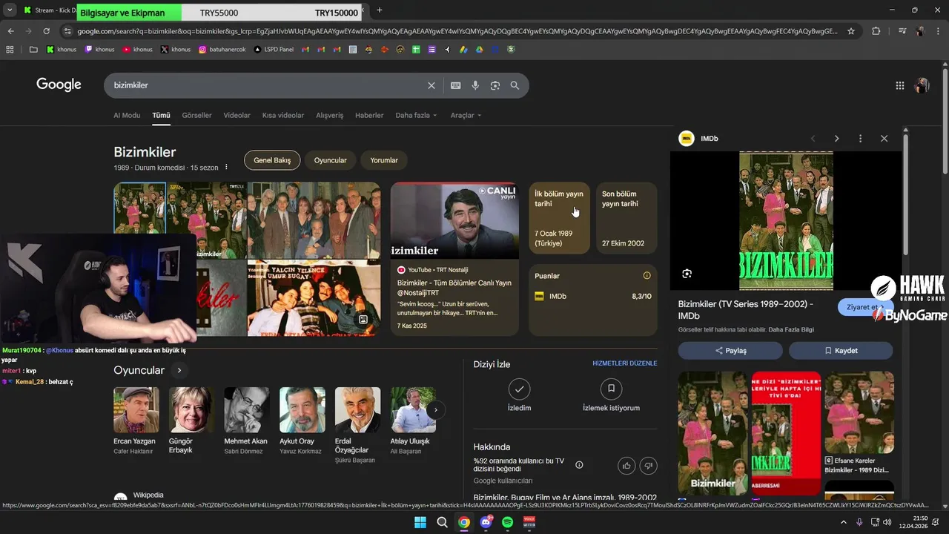Close the IMDb image preview panel
The width and height of the screenshot is (949, 534).
point(884,139)
